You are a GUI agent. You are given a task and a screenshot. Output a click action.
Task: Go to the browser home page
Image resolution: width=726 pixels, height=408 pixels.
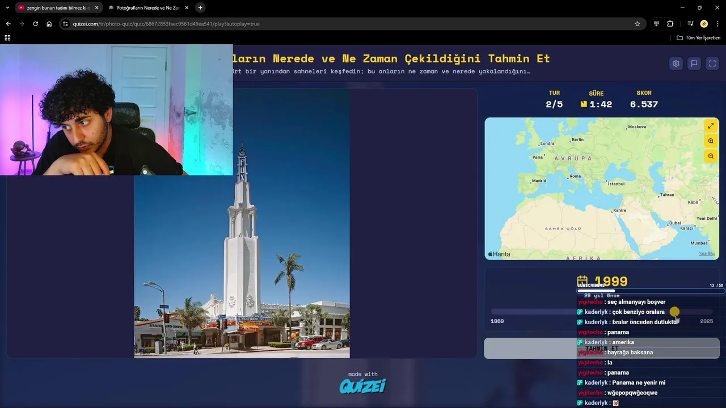(49, 24)
